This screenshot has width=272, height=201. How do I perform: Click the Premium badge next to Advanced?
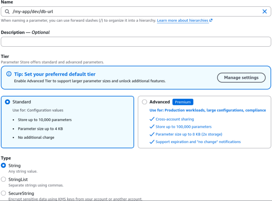(183, 102)
